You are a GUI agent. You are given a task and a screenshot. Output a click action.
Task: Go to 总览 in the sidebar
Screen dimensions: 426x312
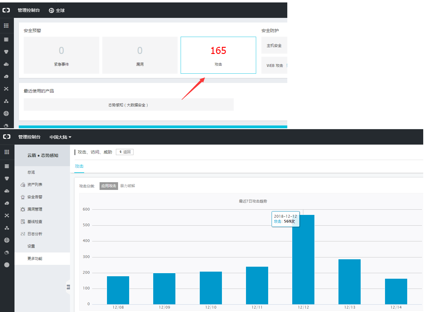(31, 172)
